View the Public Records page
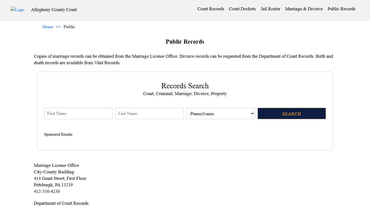Screen dimensions: 370x208 (x=341, y=9)
